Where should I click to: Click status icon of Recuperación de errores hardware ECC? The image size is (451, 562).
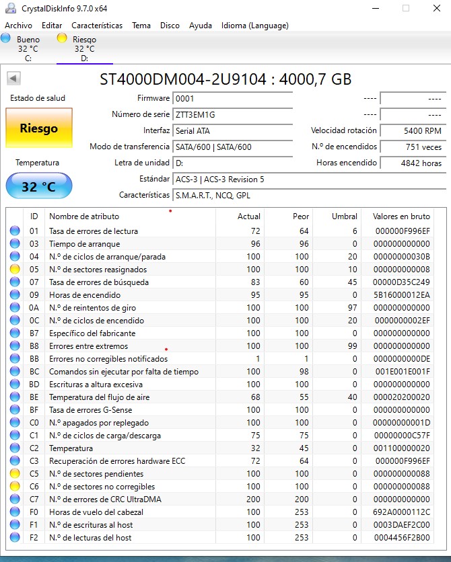(x=15, y=461)
